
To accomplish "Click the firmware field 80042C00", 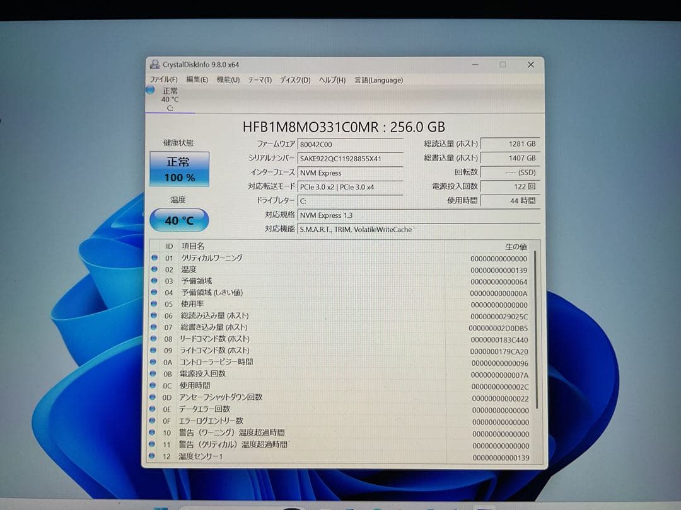I will click(x=351, y=144).
